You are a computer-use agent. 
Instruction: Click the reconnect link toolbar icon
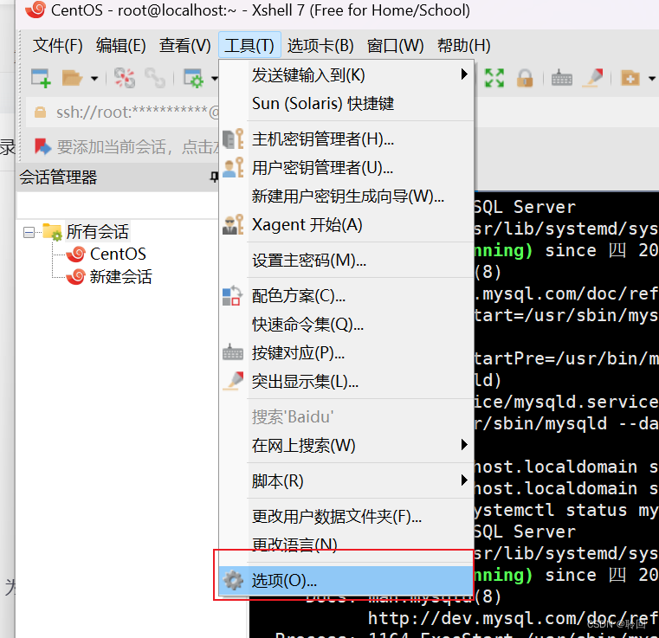pyautogui.click(x=155, y=78)
